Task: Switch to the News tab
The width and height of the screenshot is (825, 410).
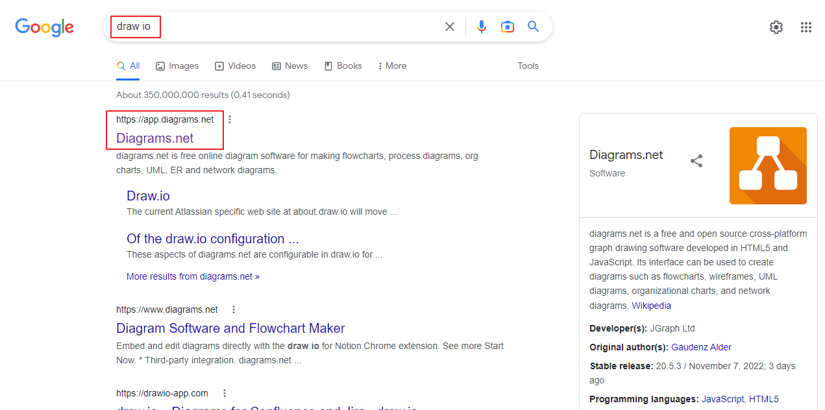Action: coord(289,66)
